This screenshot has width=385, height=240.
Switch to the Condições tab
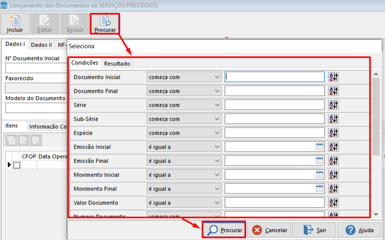point(85,63)
